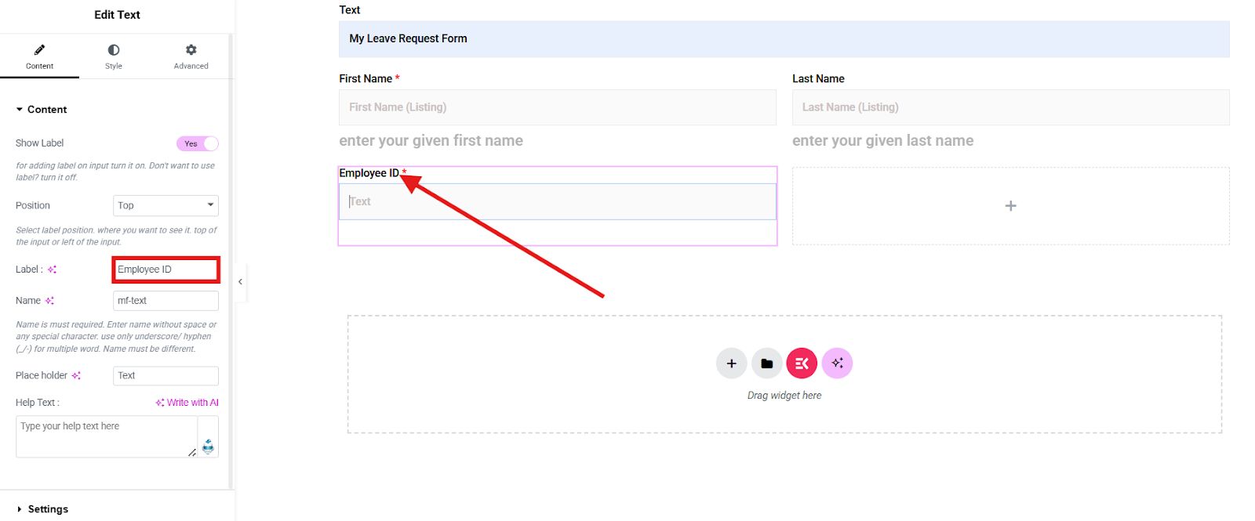This screenshot has height=521, width=1255.
Task: Click the Edit Text panel title
Action: click(x=117, y=15)
